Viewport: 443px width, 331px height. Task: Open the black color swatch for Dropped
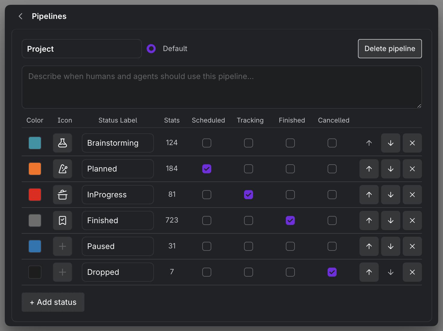35,272
